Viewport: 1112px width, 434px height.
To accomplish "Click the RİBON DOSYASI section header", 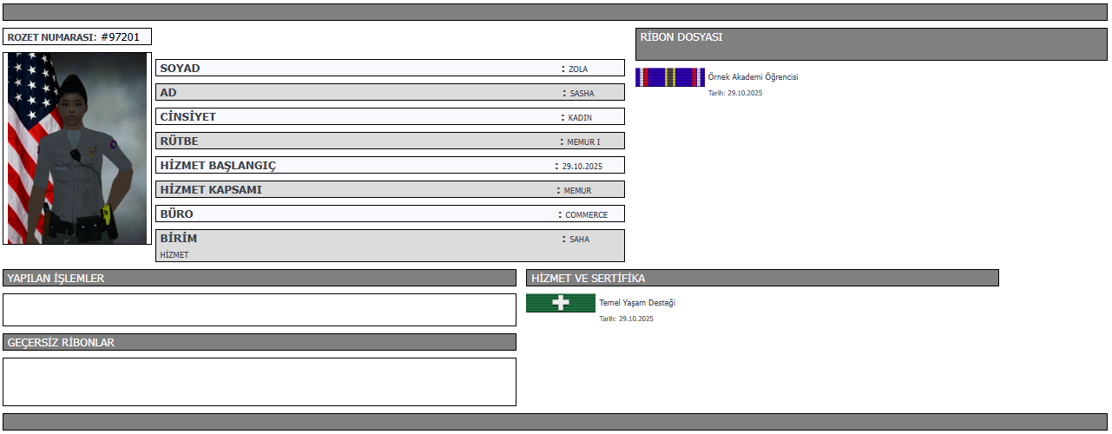I will [871, 44].
